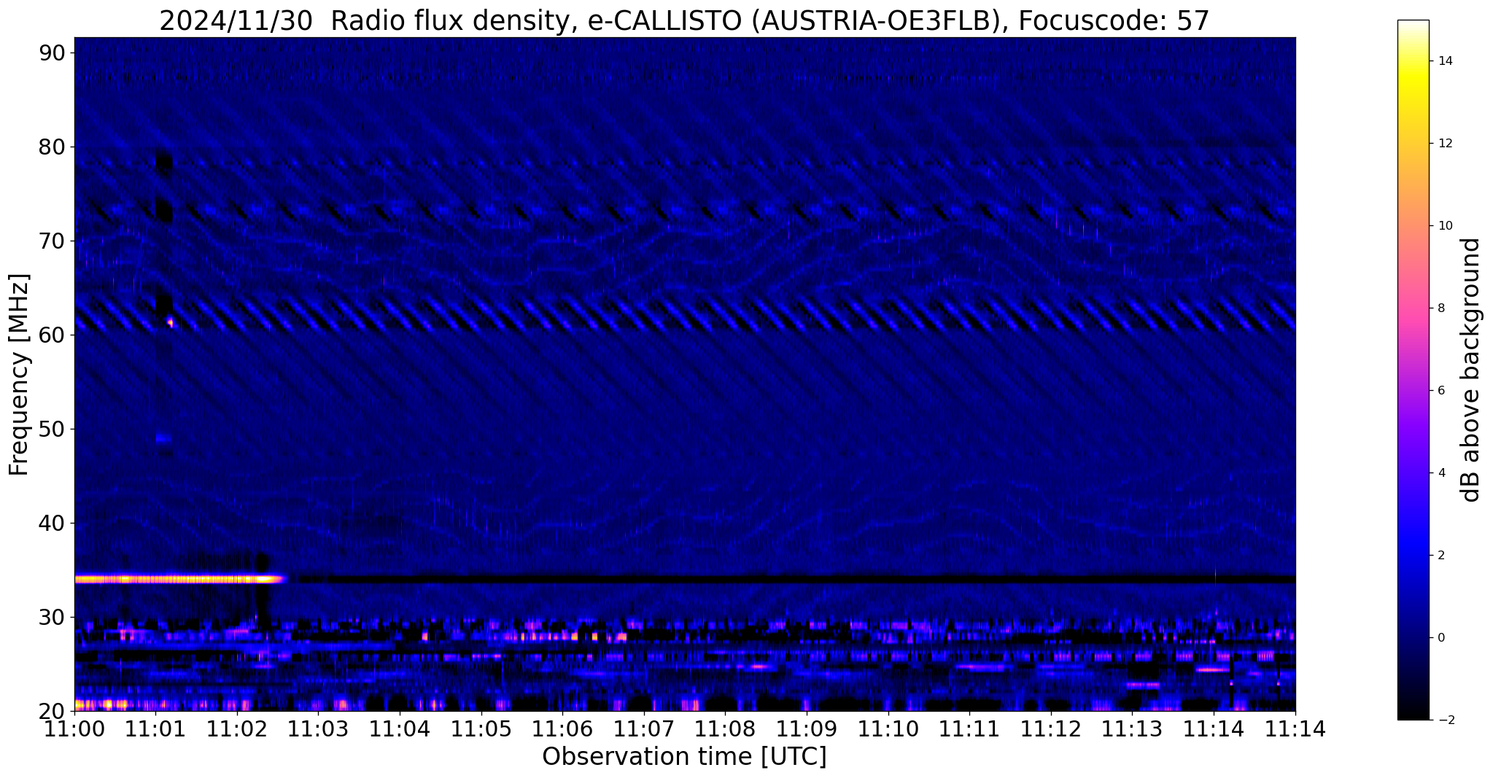Click the 'dB above background' colorbar label
This screenshot has width=1493, height=778.
(1470, 370)
